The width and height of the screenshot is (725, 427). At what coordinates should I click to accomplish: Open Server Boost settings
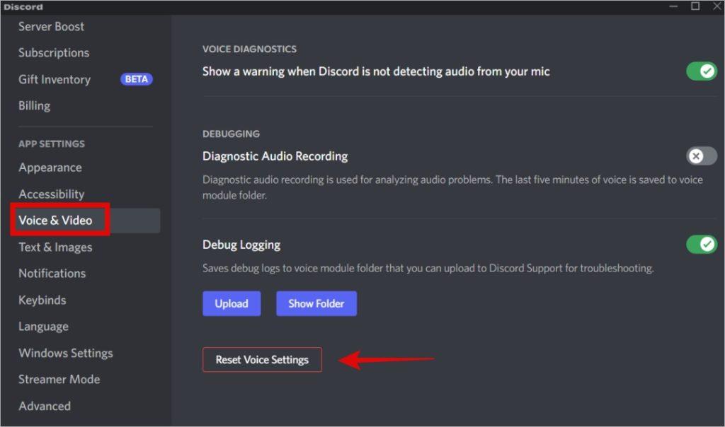51,27
